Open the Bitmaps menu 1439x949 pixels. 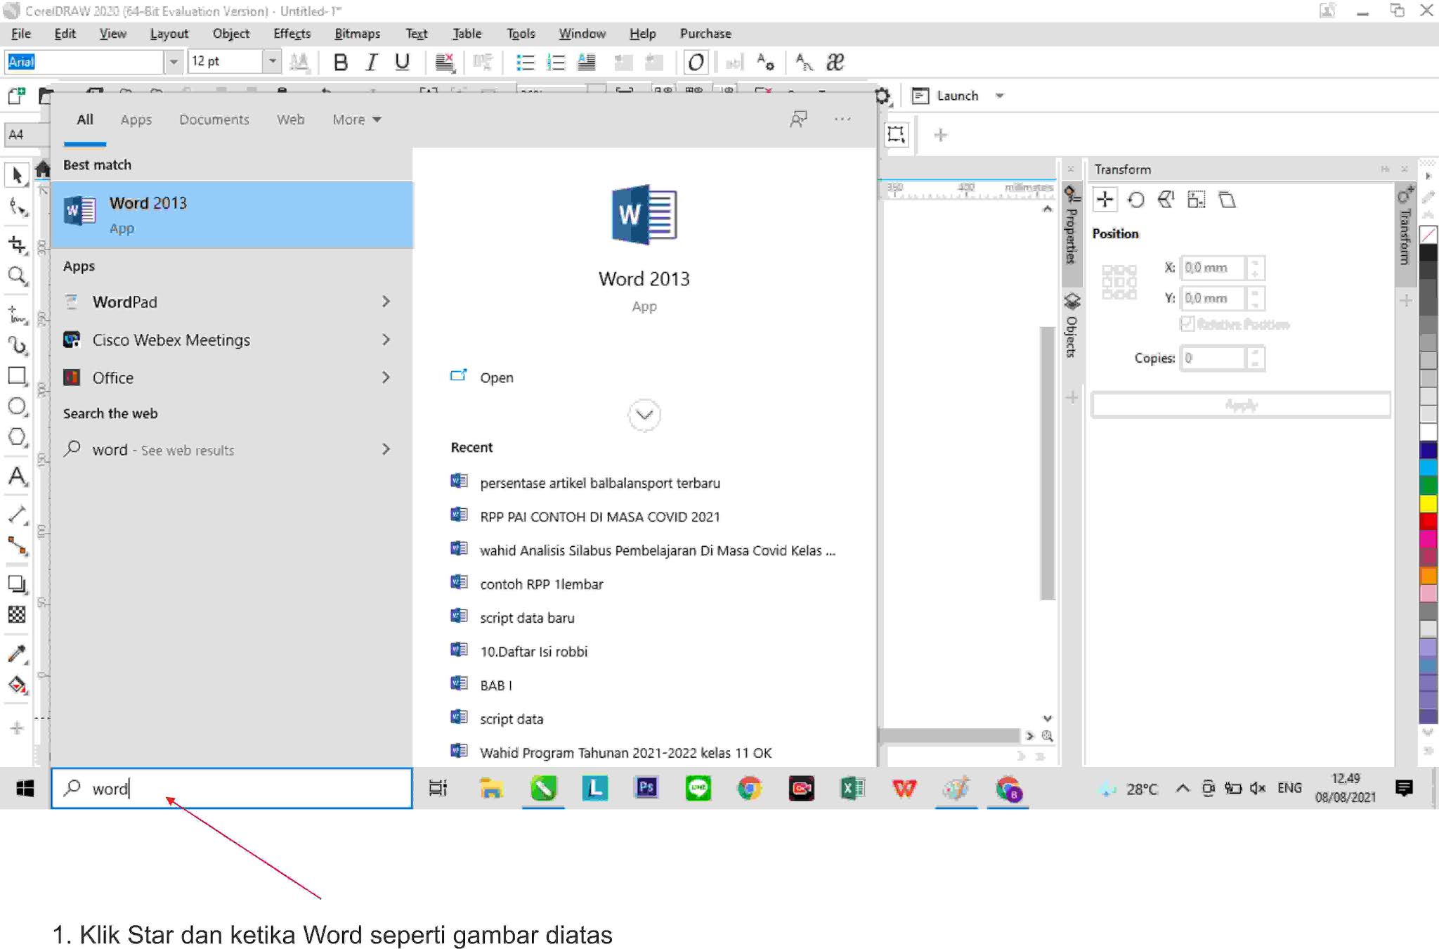click(x=357, y=34)
